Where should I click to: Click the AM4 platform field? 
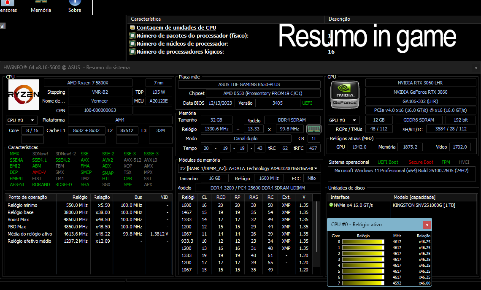(x=120, y=120)
